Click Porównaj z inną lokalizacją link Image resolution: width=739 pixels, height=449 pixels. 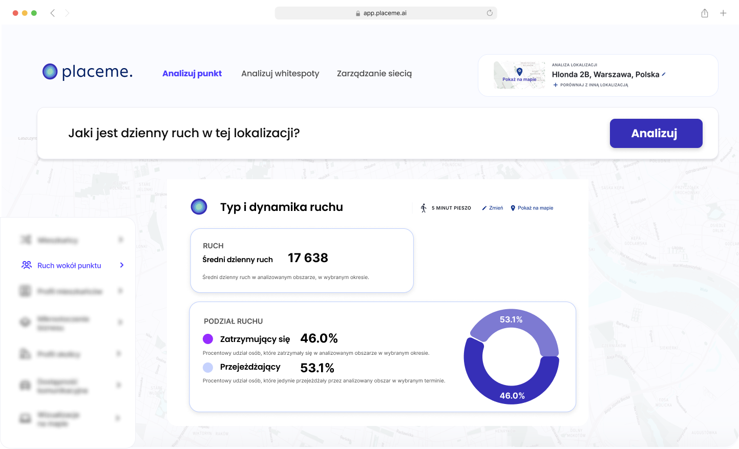tap(594, 85)
